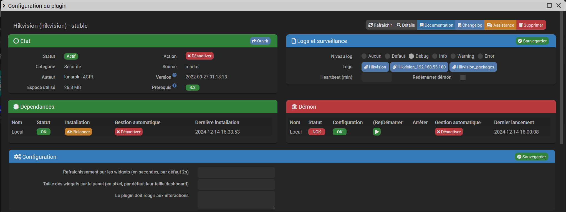566x212 pixels.
Task: Click the Dépendances badge icon
Action: pyautogui.click(x=16, y=107)
